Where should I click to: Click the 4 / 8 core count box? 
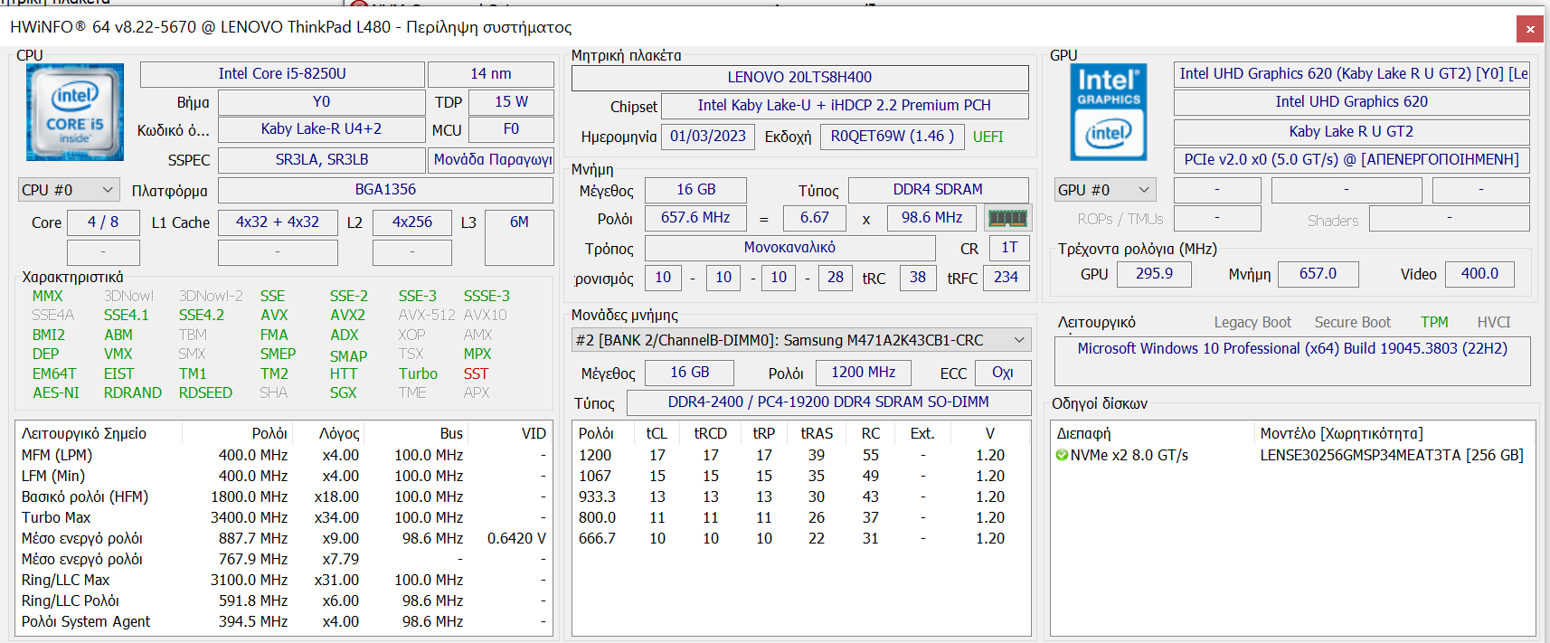[103, 222]
